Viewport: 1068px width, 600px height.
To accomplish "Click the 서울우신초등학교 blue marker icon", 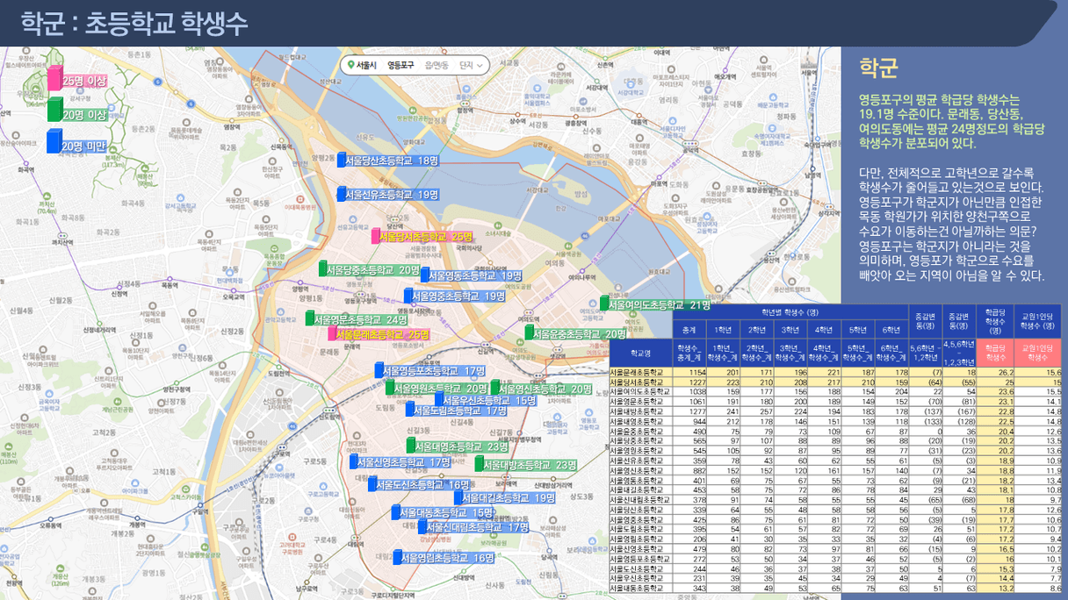I will (x=439, y=400).
